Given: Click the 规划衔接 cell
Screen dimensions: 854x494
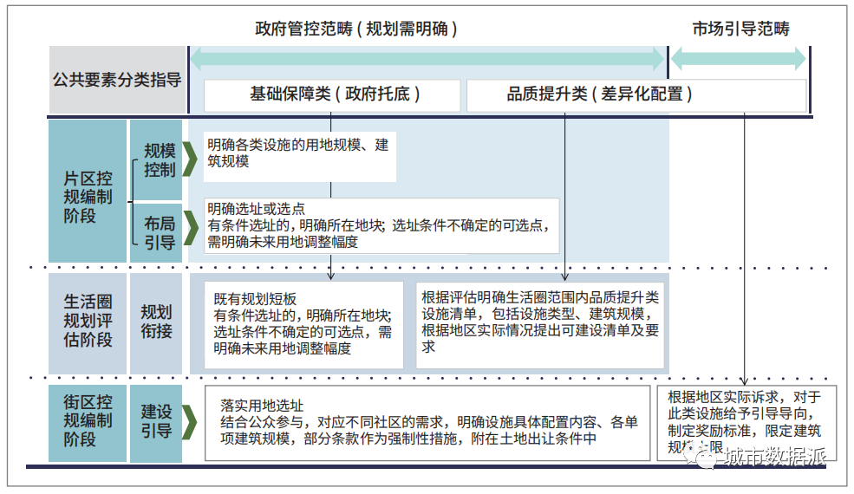Looking at the screenshot, I should (x=156, y=323).
